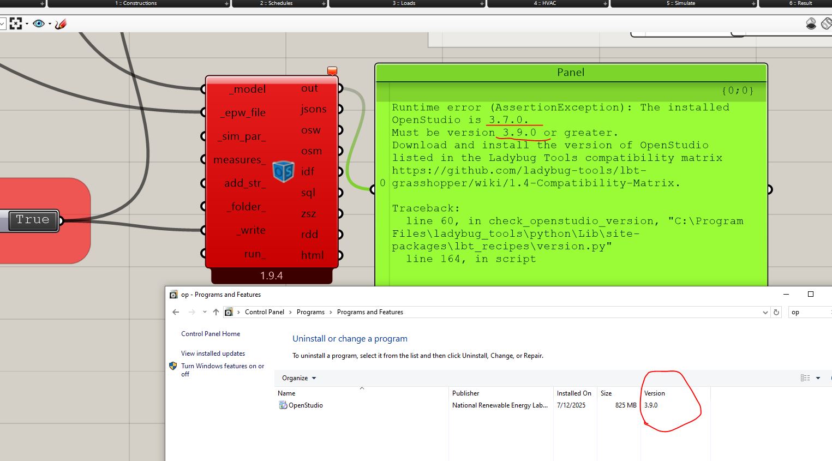The width and height of the screenshot is (832, 461).
Task: Open the Zoom Extents dropdown arrow
Action: (x=27, y=24)
